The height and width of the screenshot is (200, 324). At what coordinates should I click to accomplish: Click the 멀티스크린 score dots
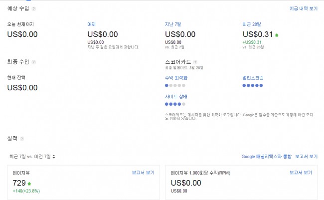(252, 85)
